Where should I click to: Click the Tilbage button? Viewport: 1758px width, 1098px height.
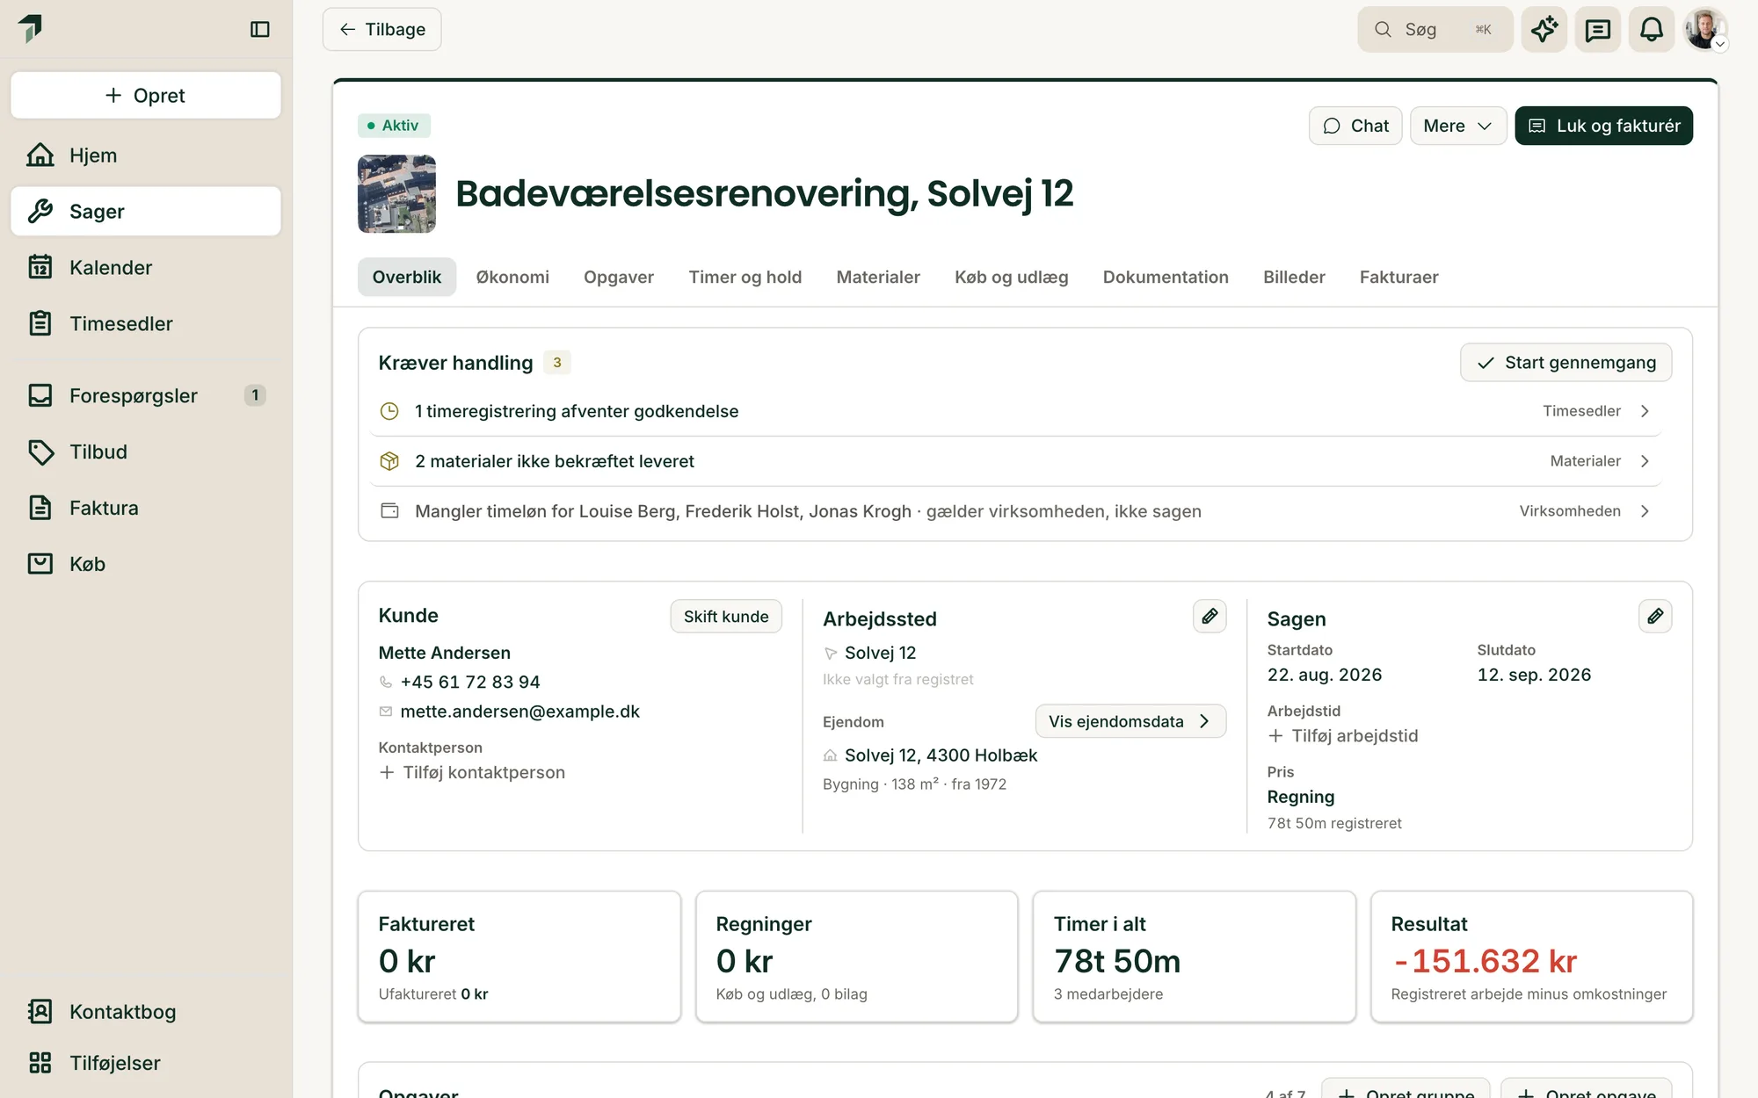point(382,29)
